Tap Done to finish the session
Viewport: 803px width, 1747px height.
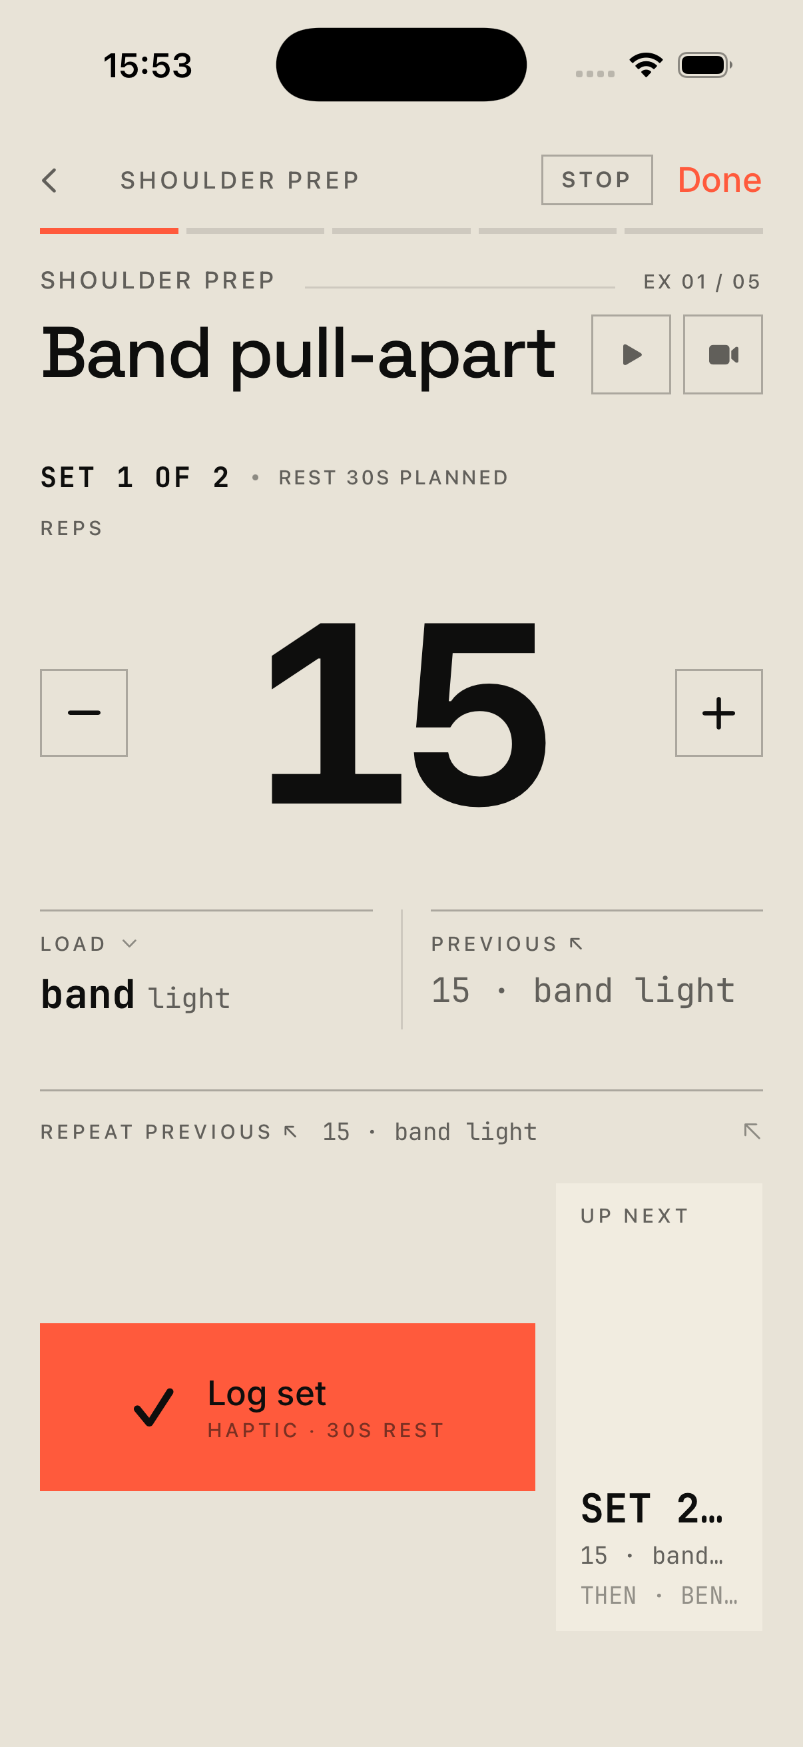[x=720, y=180]
